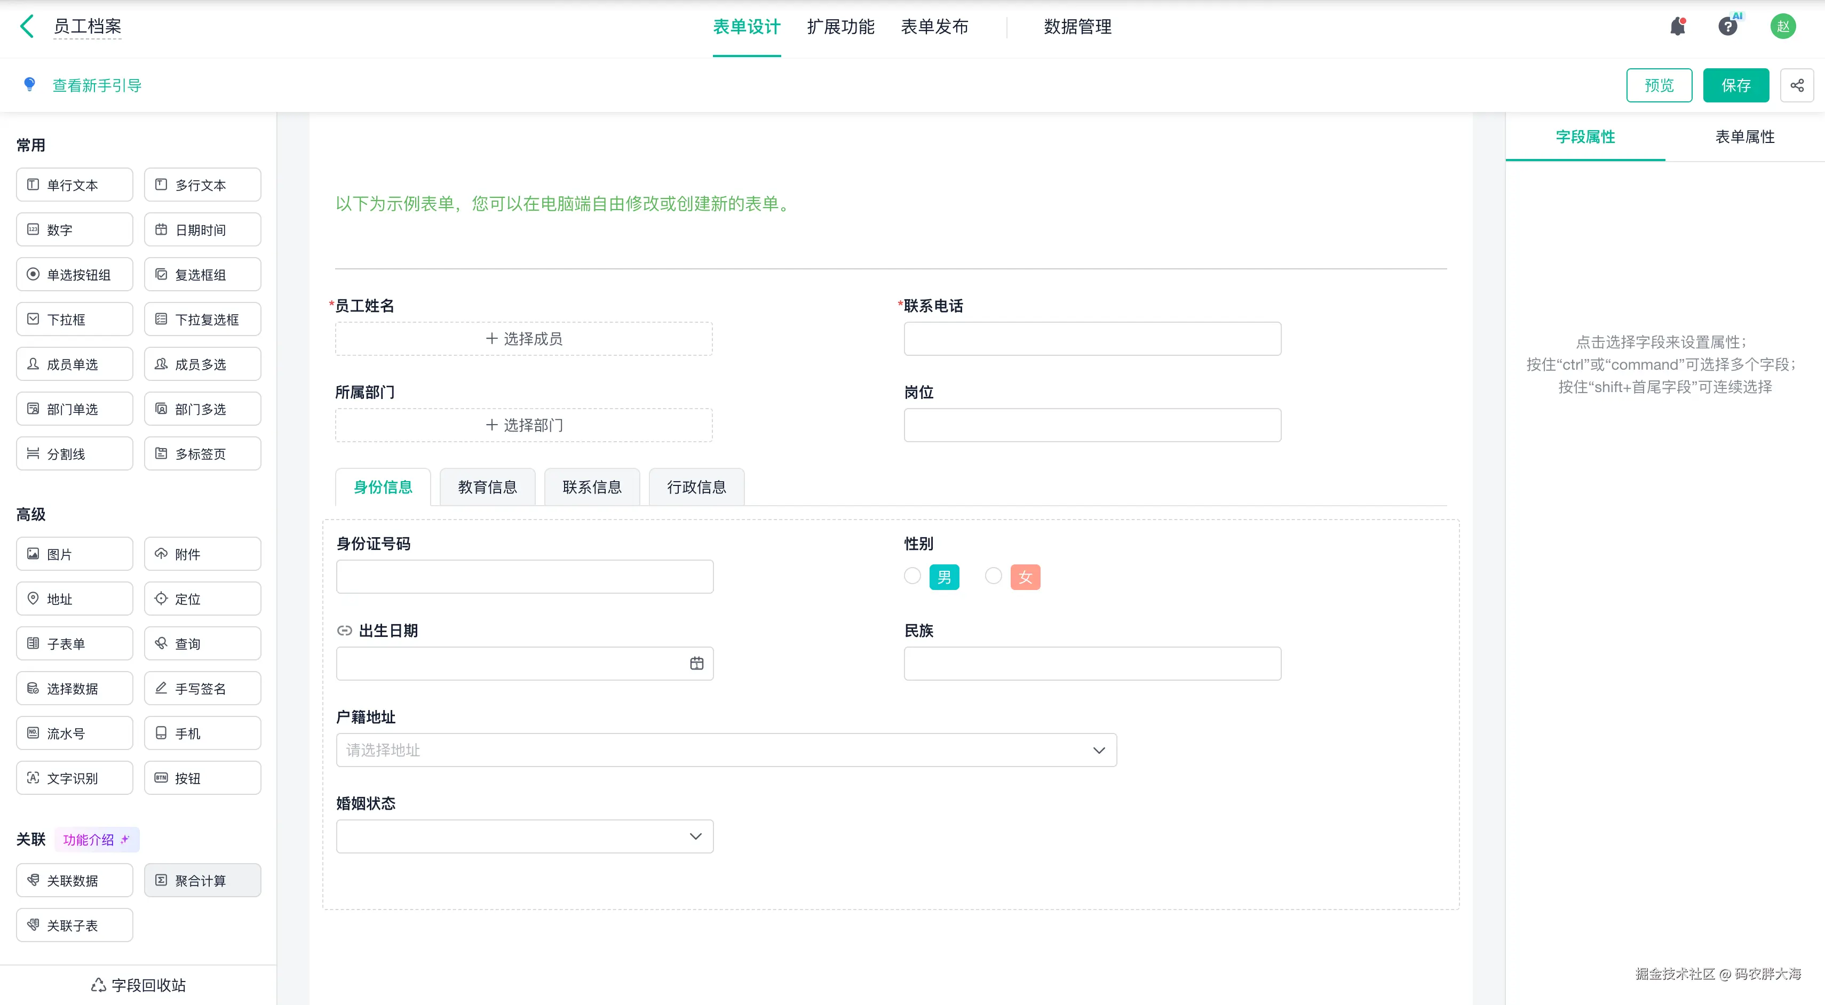Switch to the 表单属性 tab
Image resolution: width=1825 pixels, height=1005 pixels.
click(1744, 137)
